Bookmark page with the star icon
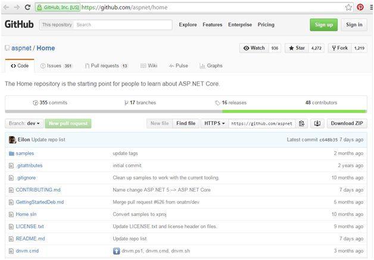This screenshot has width=374, height=260. pyautogui.click(x=348, y=7)
